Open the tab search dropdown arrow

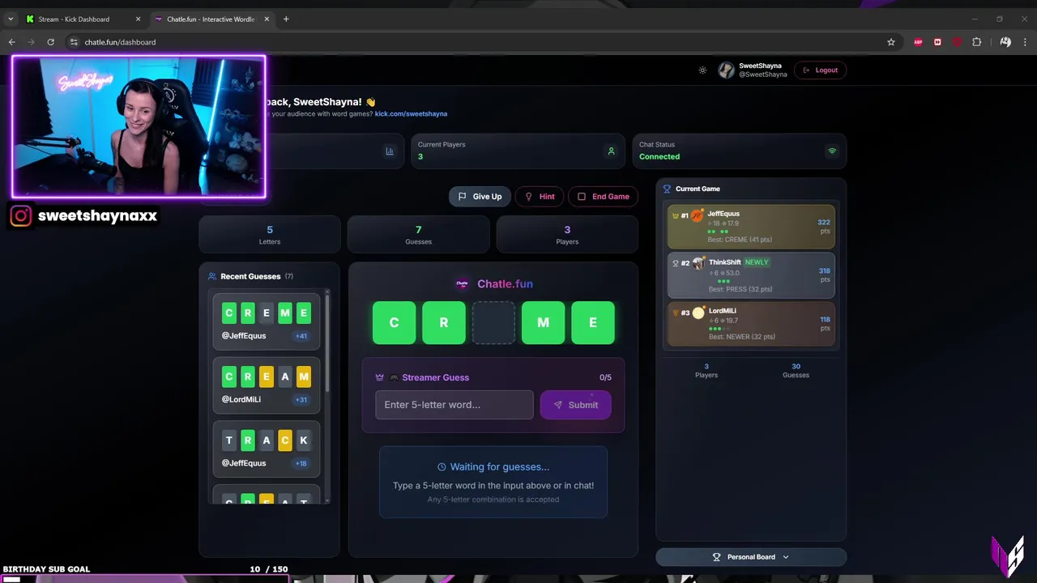(11, 19)
